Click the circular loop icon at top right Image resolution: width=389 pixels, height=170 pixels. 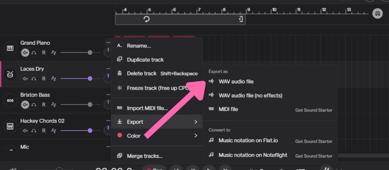click(377, 13)
